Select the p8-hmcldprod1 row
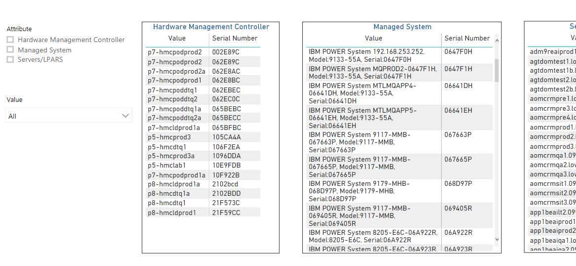576x266 pixels. [x=203, y=213]
